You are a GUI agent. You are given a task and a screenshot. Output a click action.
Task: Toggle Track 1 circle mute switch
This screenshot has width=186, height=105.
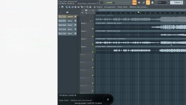coord(93,21)
